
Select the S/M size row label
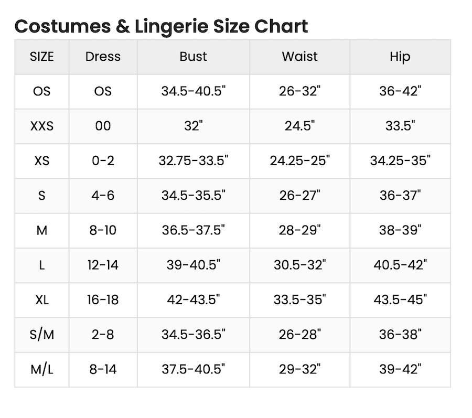42,334
